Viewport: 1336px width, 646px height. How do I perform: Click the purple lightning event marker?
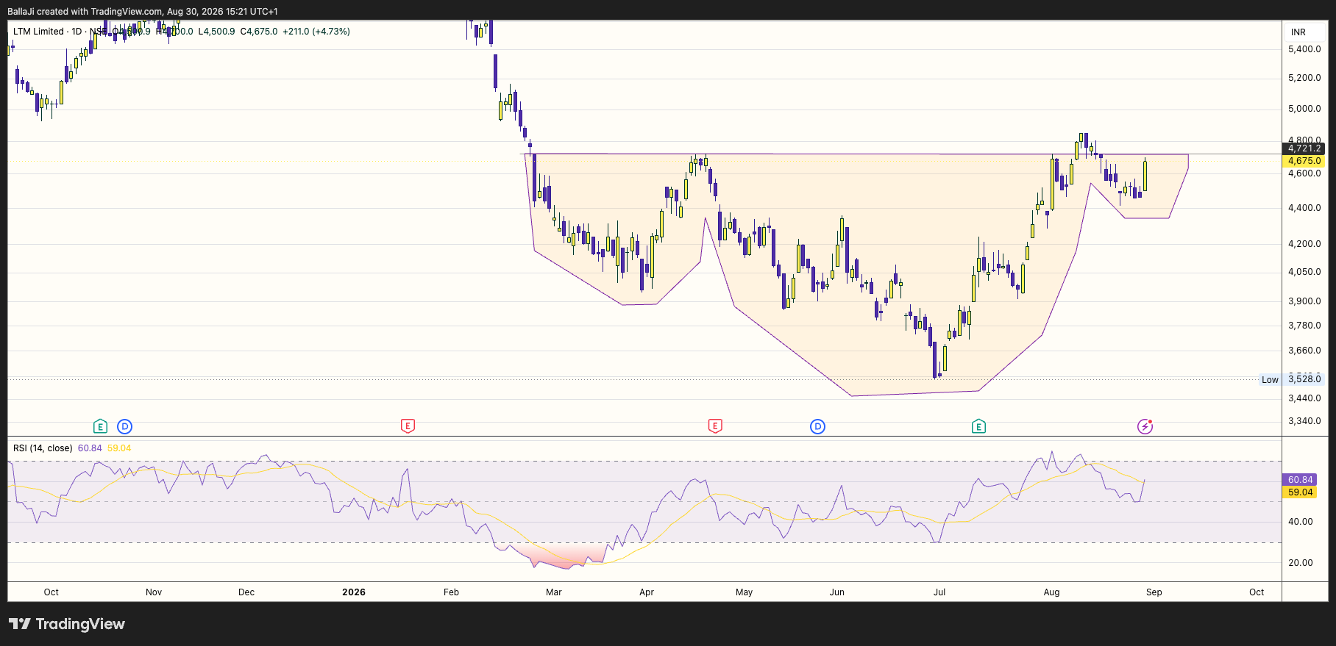1145,426
